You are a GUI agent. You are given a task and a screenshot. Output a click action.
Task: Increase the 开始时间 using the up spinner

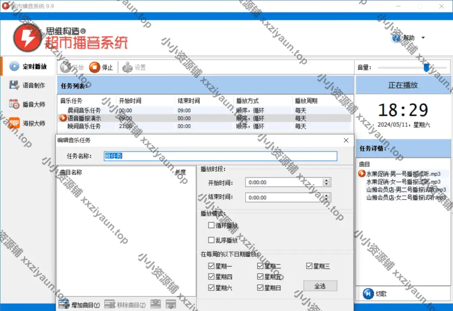point(326,180)
